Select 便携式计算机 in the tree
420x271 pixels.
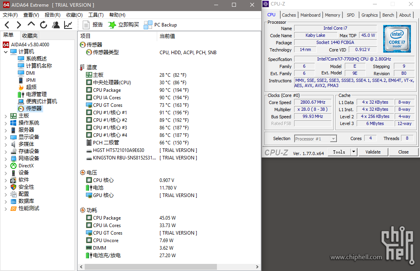pyautogui.click(x=38, y=101)
